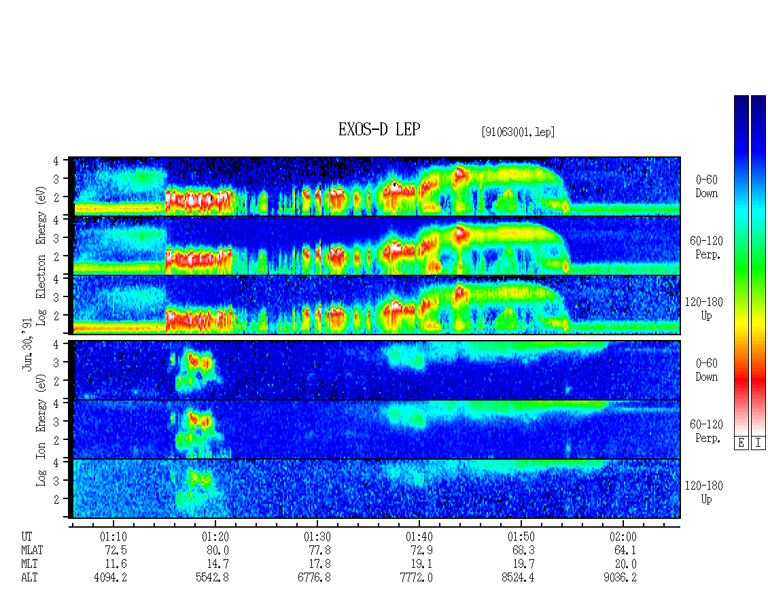Click the MLAT value 77.8
The height and width of the screenshot is (595, 768).
pos(319,550)
